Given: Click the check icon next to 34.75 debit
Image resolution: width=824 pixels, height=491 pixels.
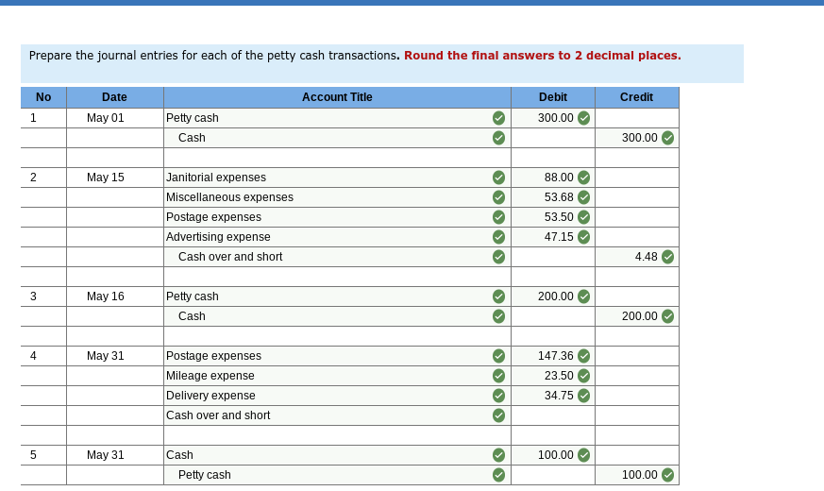Looking at the screenshot, I should (583, 396).
